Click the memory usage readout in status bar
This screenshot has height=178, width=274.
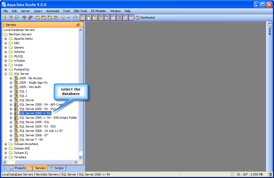click(250, 174)
